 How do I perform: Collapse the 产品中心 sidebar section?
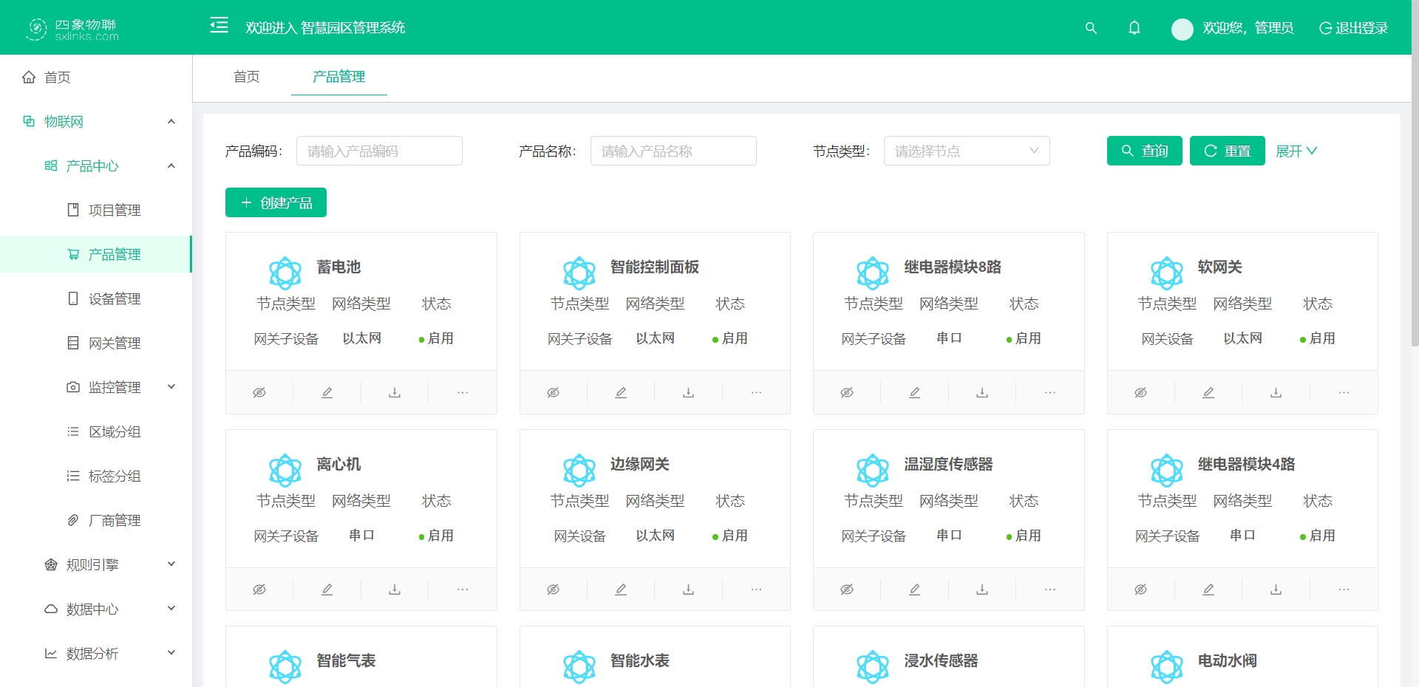(x=171, y=165)
